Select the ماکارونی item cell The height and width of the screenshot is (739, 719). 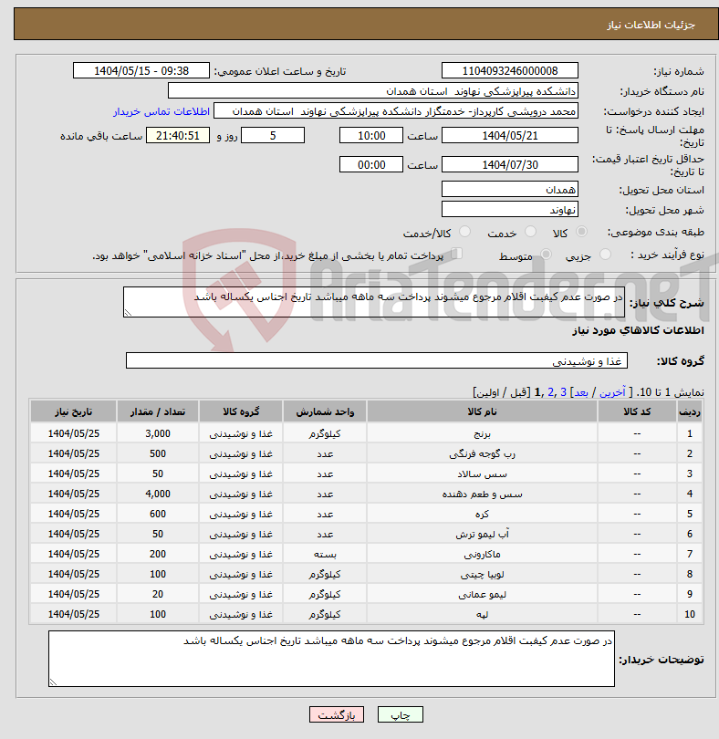coord(482,555)
